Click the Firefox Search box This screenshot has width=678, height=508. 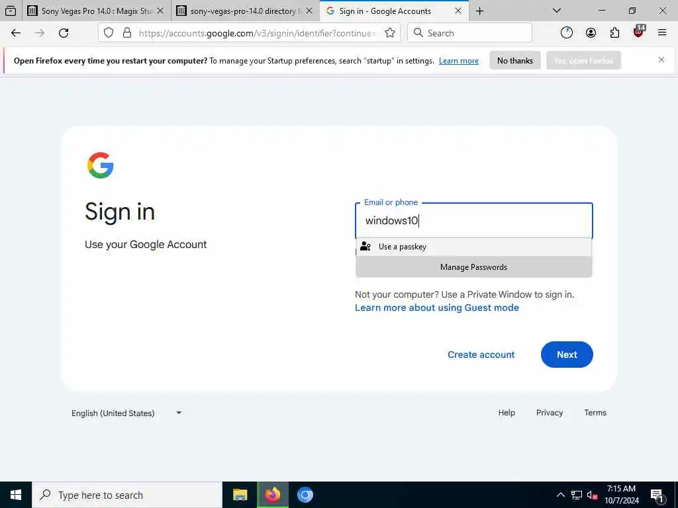click(x=469, y=33)
